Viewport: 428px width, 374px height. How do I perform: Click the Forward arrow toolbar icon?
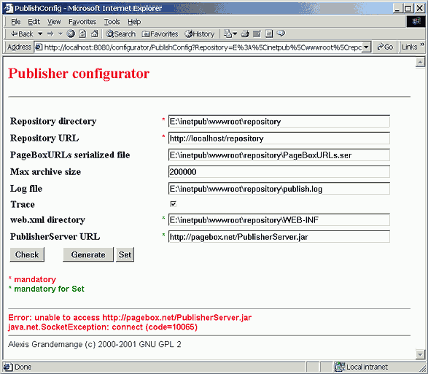[x=50, y=34]
